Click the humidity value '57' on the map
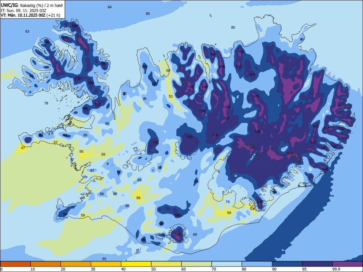Image resolution: width=363 pixels, height=272 pixels. [x=56, y=143]
